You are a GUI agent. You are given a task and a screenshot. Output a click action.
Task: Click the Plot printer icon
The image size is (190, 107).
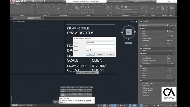[x=33, y=1]
